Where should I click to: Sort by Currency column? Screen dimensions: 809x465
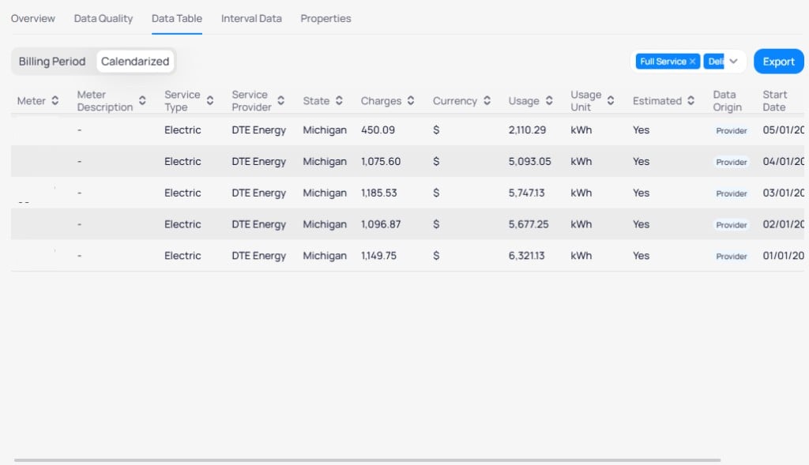pyautogui.click(x=487, y=100)
